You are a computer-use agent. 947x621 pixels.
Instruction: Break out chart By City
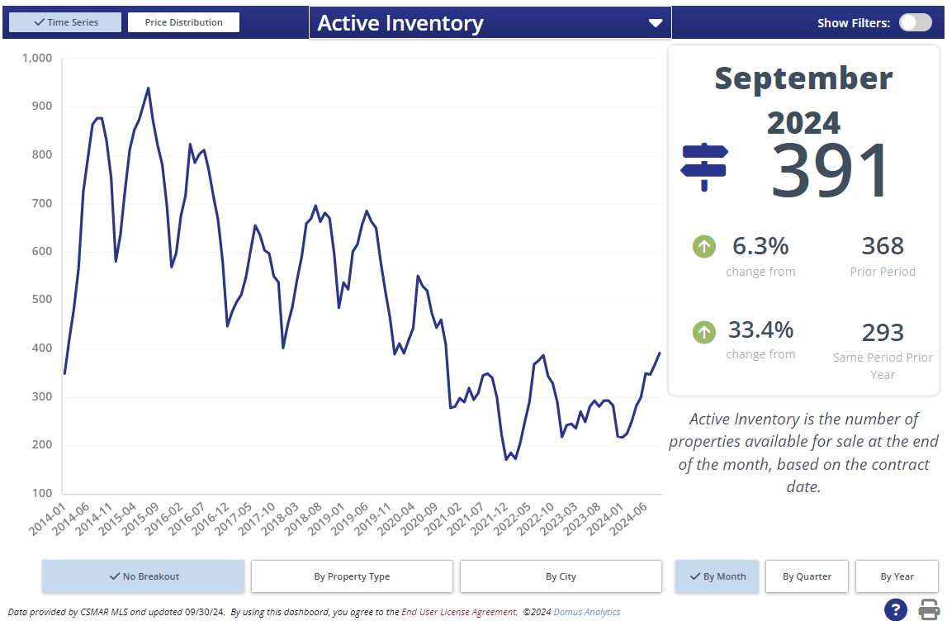[561, 576]
